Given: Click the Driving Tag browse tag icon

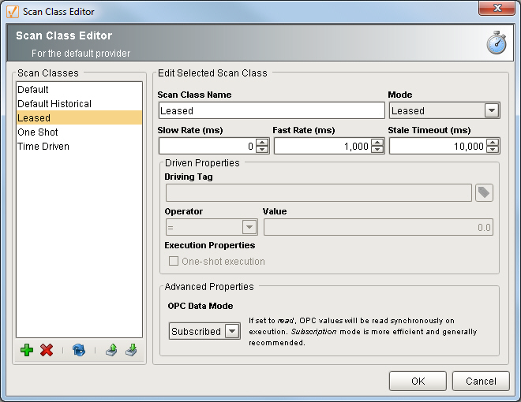Looking at the screenshot, I should point(484,193).
